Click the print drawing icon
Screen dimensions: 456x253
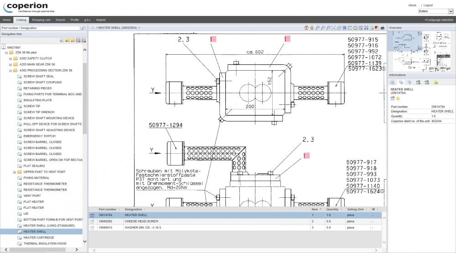coord(382,28)
